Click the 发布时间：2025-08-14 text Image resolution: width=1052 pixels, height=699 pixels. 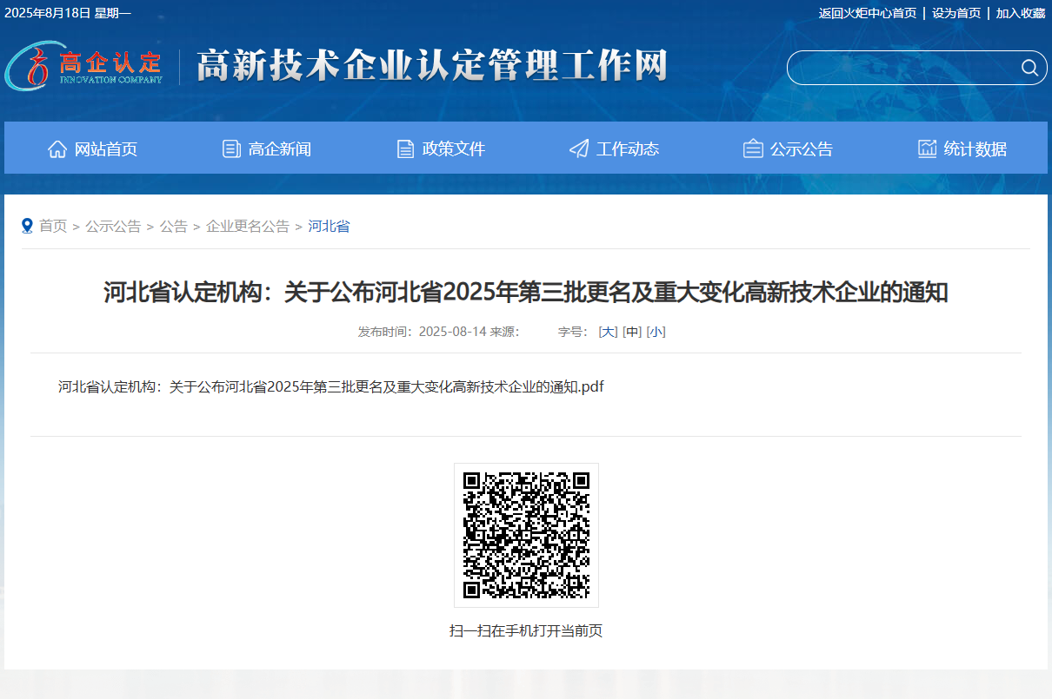(x=423, y=332)
